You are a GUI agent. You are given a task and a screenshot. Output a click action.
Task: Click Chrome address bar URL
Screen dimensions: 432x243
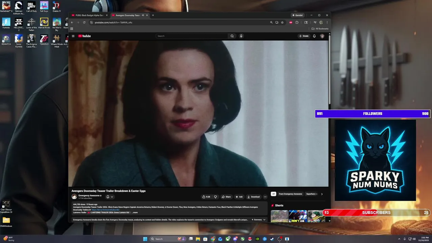pos(113,23)
